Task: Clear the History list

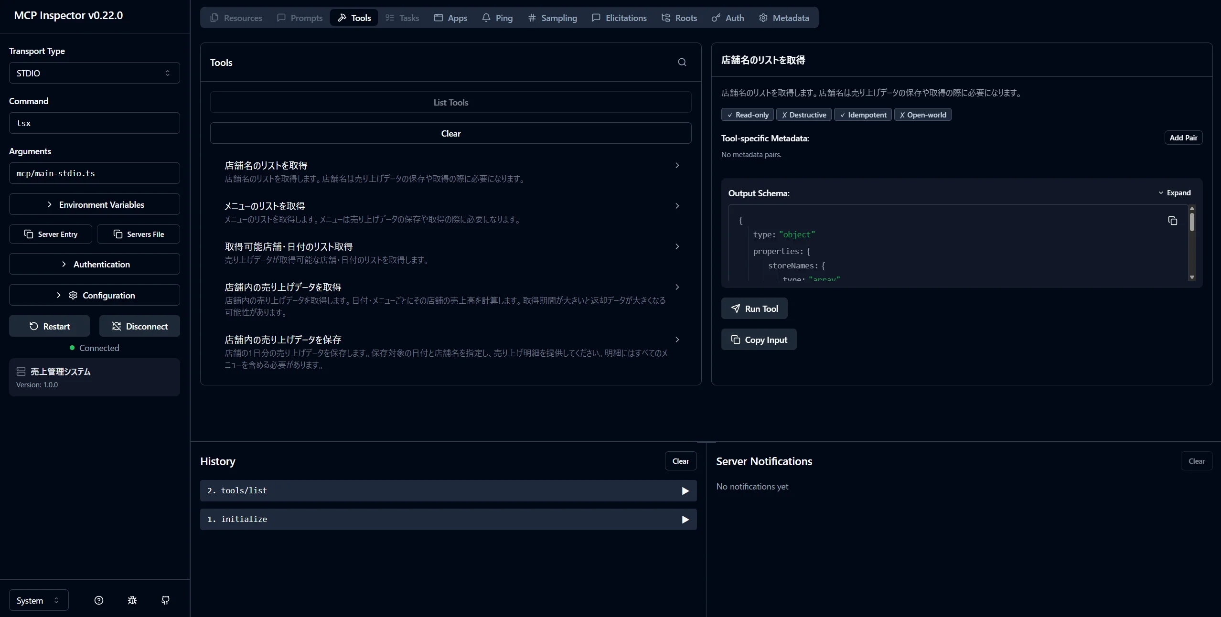Action: (681, 461)
